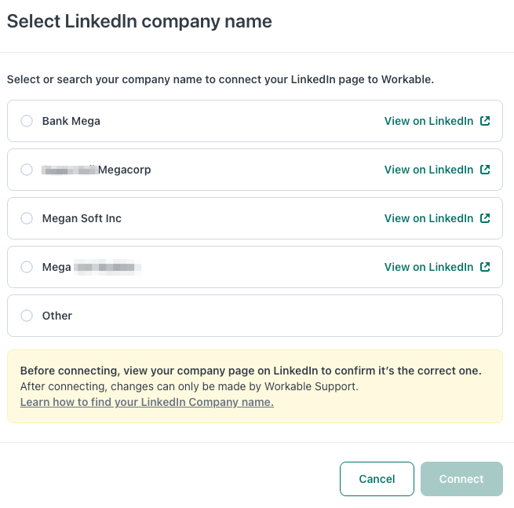Click the Bank Mega company name label
Viewport: 514px width, 508px height.
click(x=71, y=121)
